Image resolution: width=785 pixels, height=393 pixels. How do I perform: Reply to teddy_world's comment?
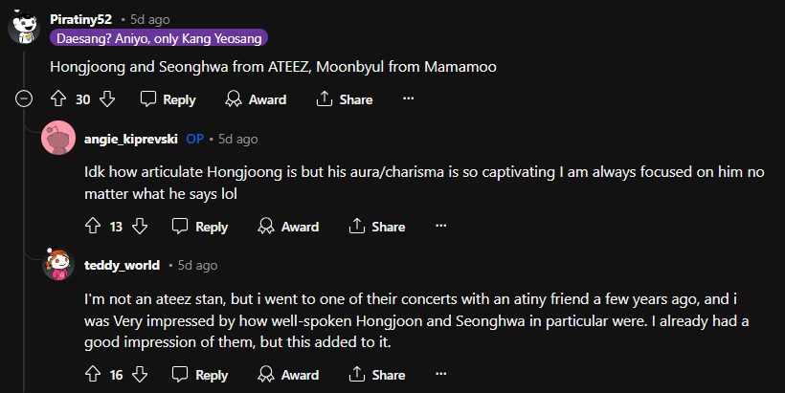pyautogui.click(x=200, y=375)
